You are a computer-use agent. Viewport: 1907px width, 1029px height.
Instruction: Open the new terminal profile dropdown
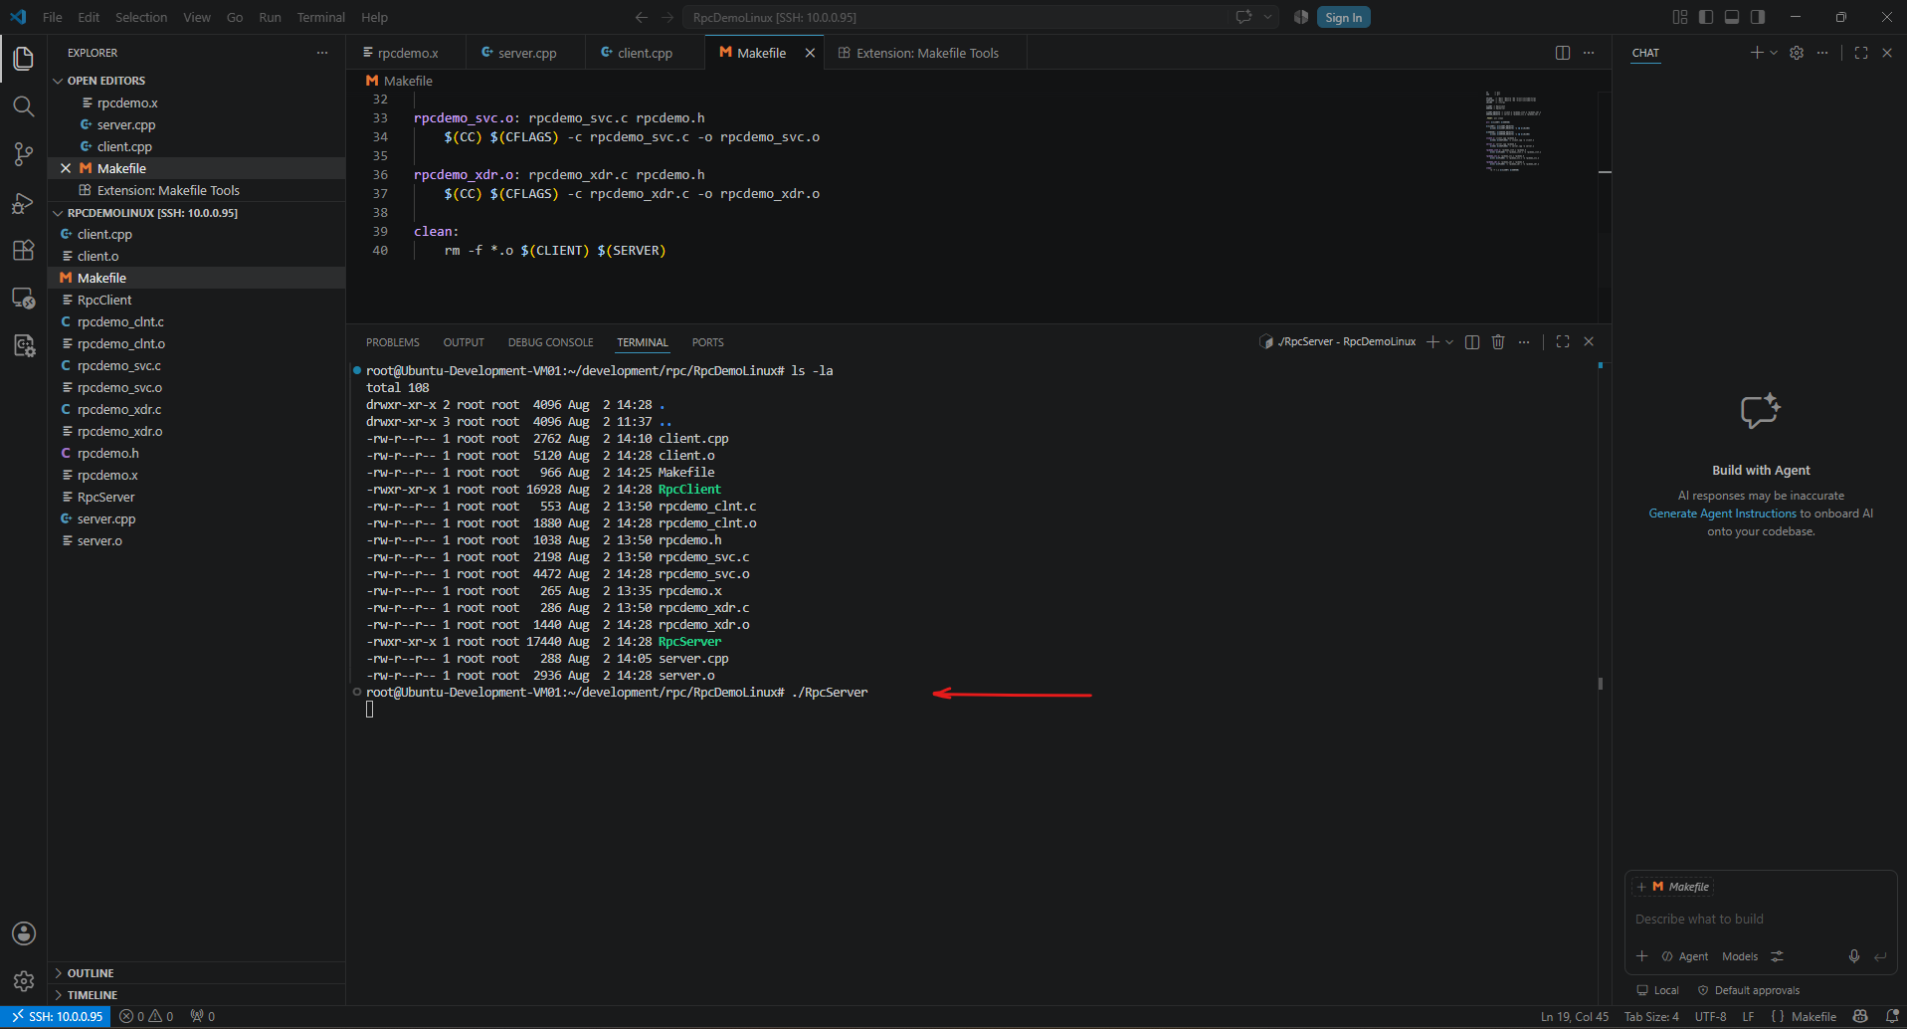point(1449,341)
